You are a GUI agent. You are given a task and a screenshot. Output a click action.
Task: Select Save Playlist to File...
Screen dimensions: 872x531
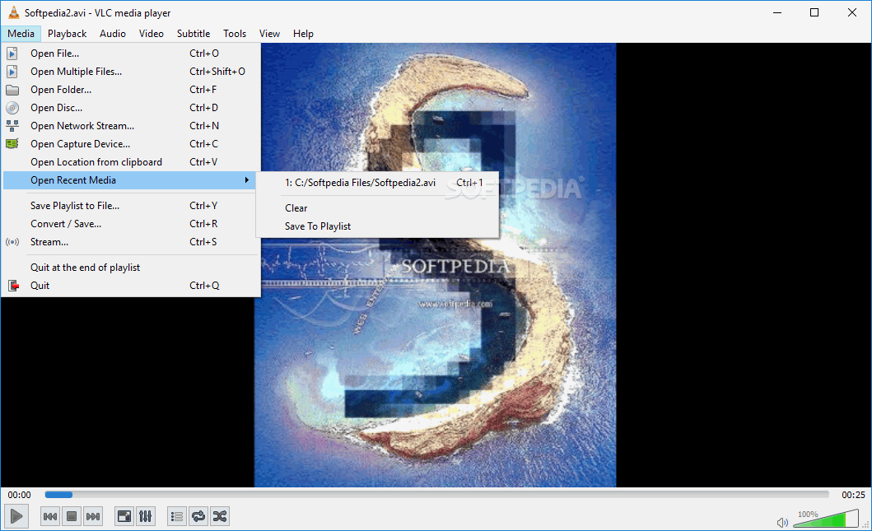131,206
